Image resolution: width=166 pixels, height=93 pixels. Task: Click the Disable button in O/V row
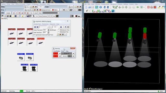(x=8, y=13)
